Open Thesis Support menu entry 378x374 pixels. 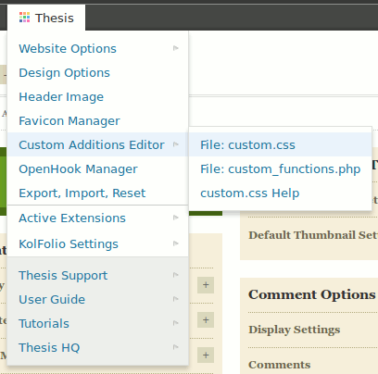tap(97, 275)
